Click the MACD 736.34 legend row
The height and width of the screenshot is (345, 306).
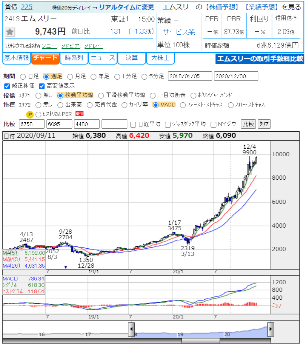[23, 279]
